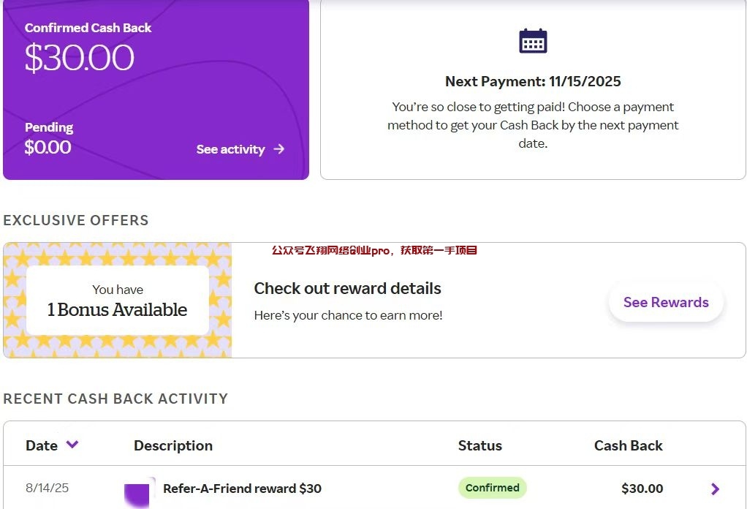747x509 pixels.
Task: Click the arrow icon beside See activity
Action: tap(278, 149)
